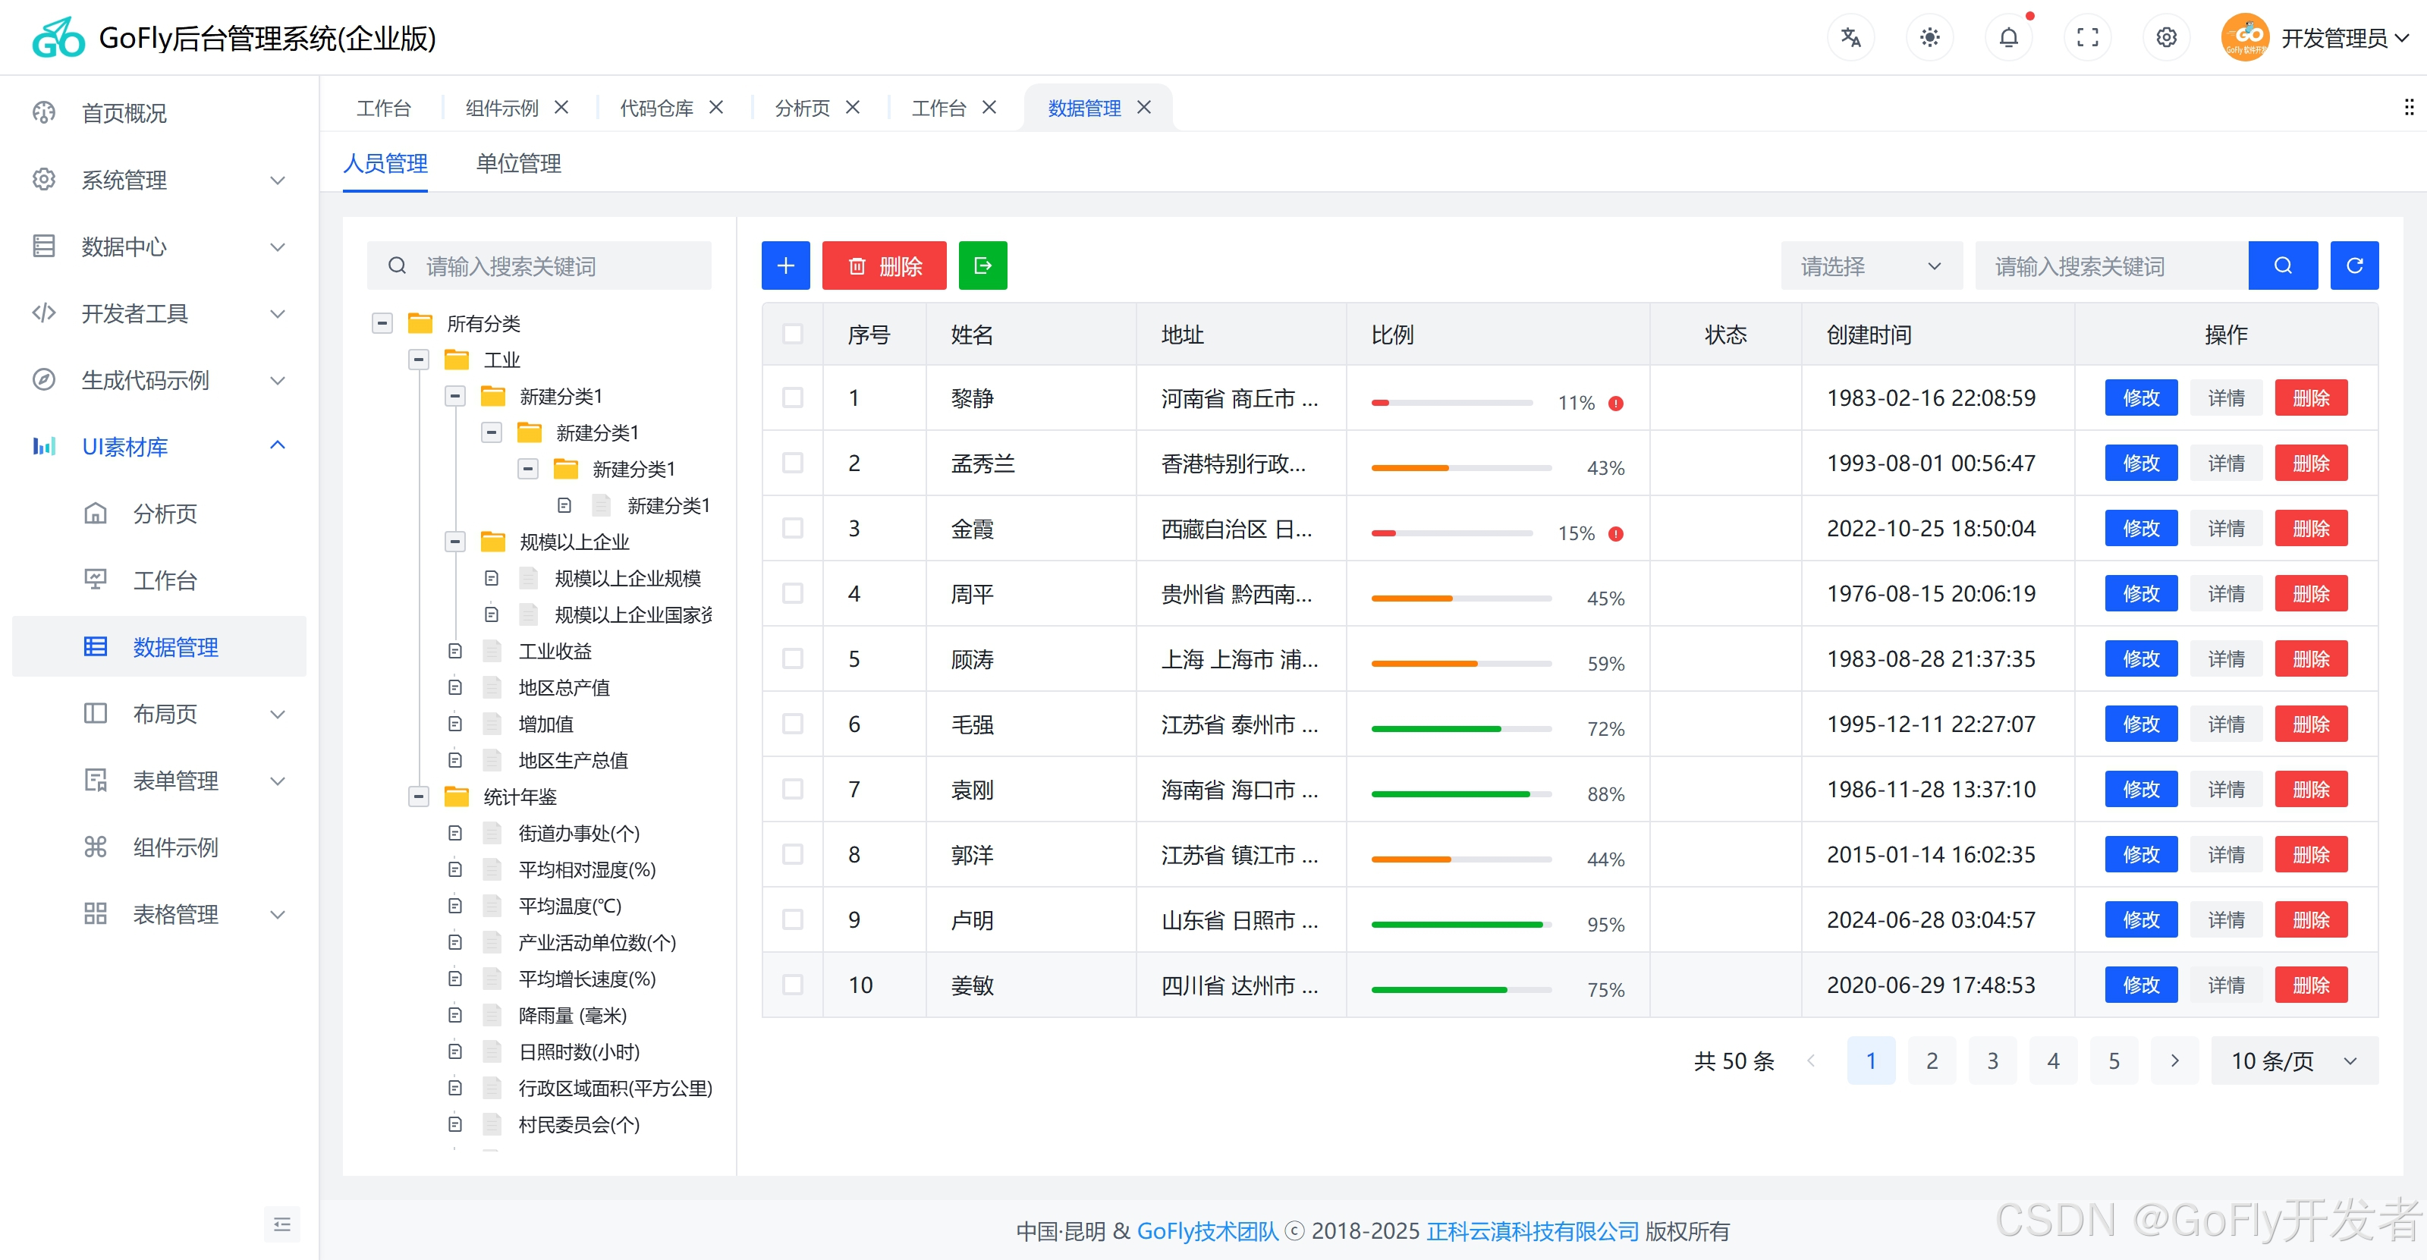This screenshot has height=1260, width=2427.
Task: Collapse the 规模以上企业 tree folder
Action: [456, 542]
